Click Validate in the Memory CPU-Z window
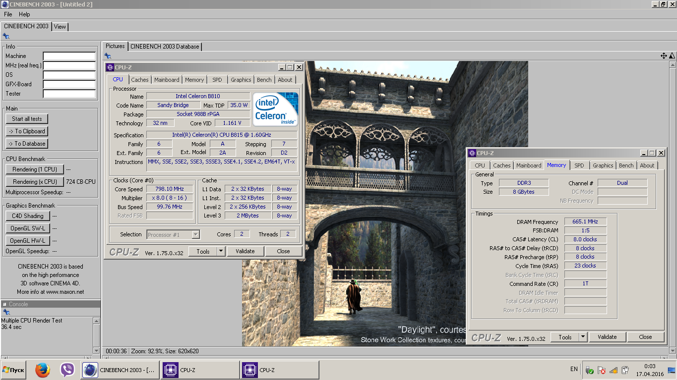 [607, 337]
